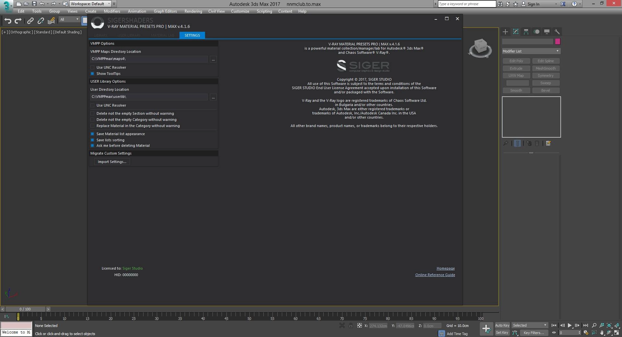Expand the Modifier List dropdown
Screen dimensions: 622x337
click(x=531, y=51)
